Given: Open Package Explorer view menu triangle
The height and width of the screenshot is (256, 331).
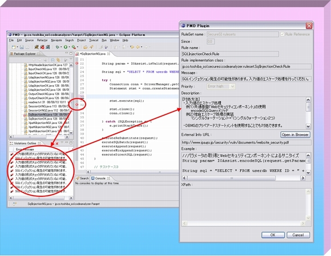Looking at the screenshot, I should [71, 60].
